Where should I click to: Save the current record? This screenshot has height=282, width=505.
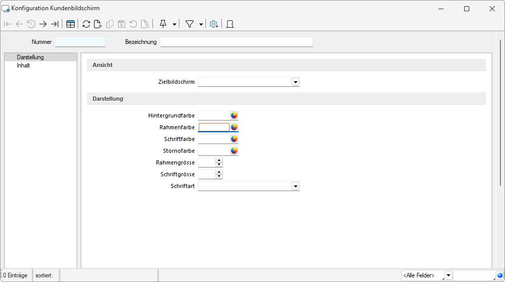[x=122, y=24]
